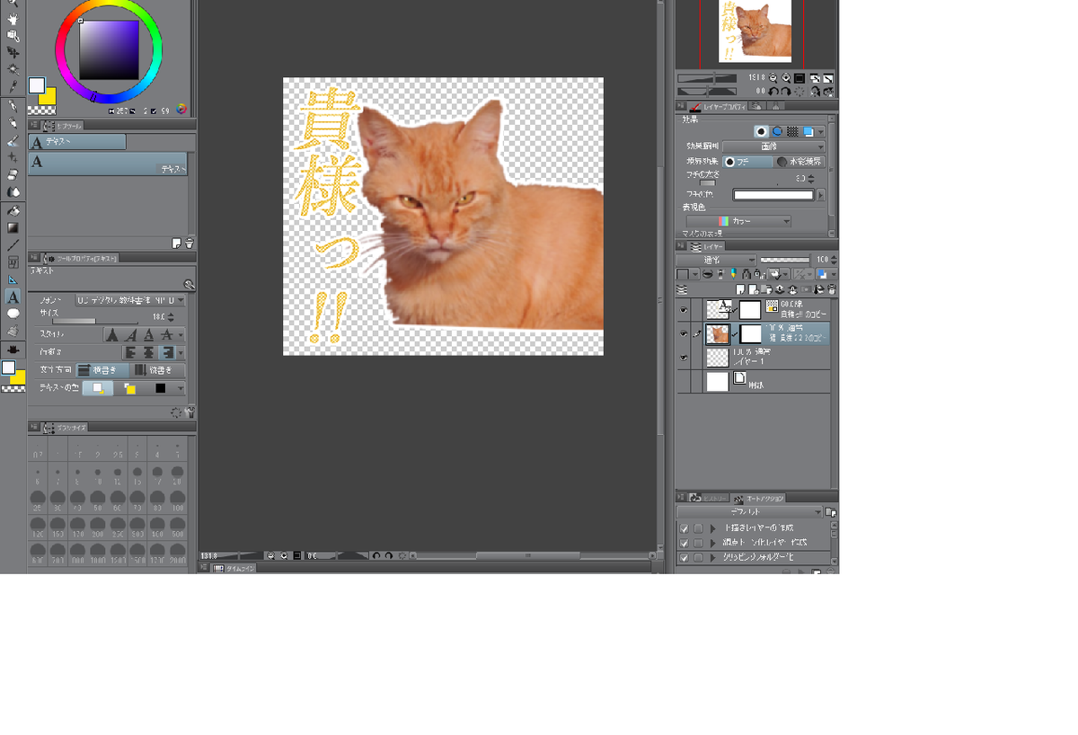Viewport: 1078px width, 735px height.
Task: Click strikethrough text style icon
Action: tap(167, 334)
